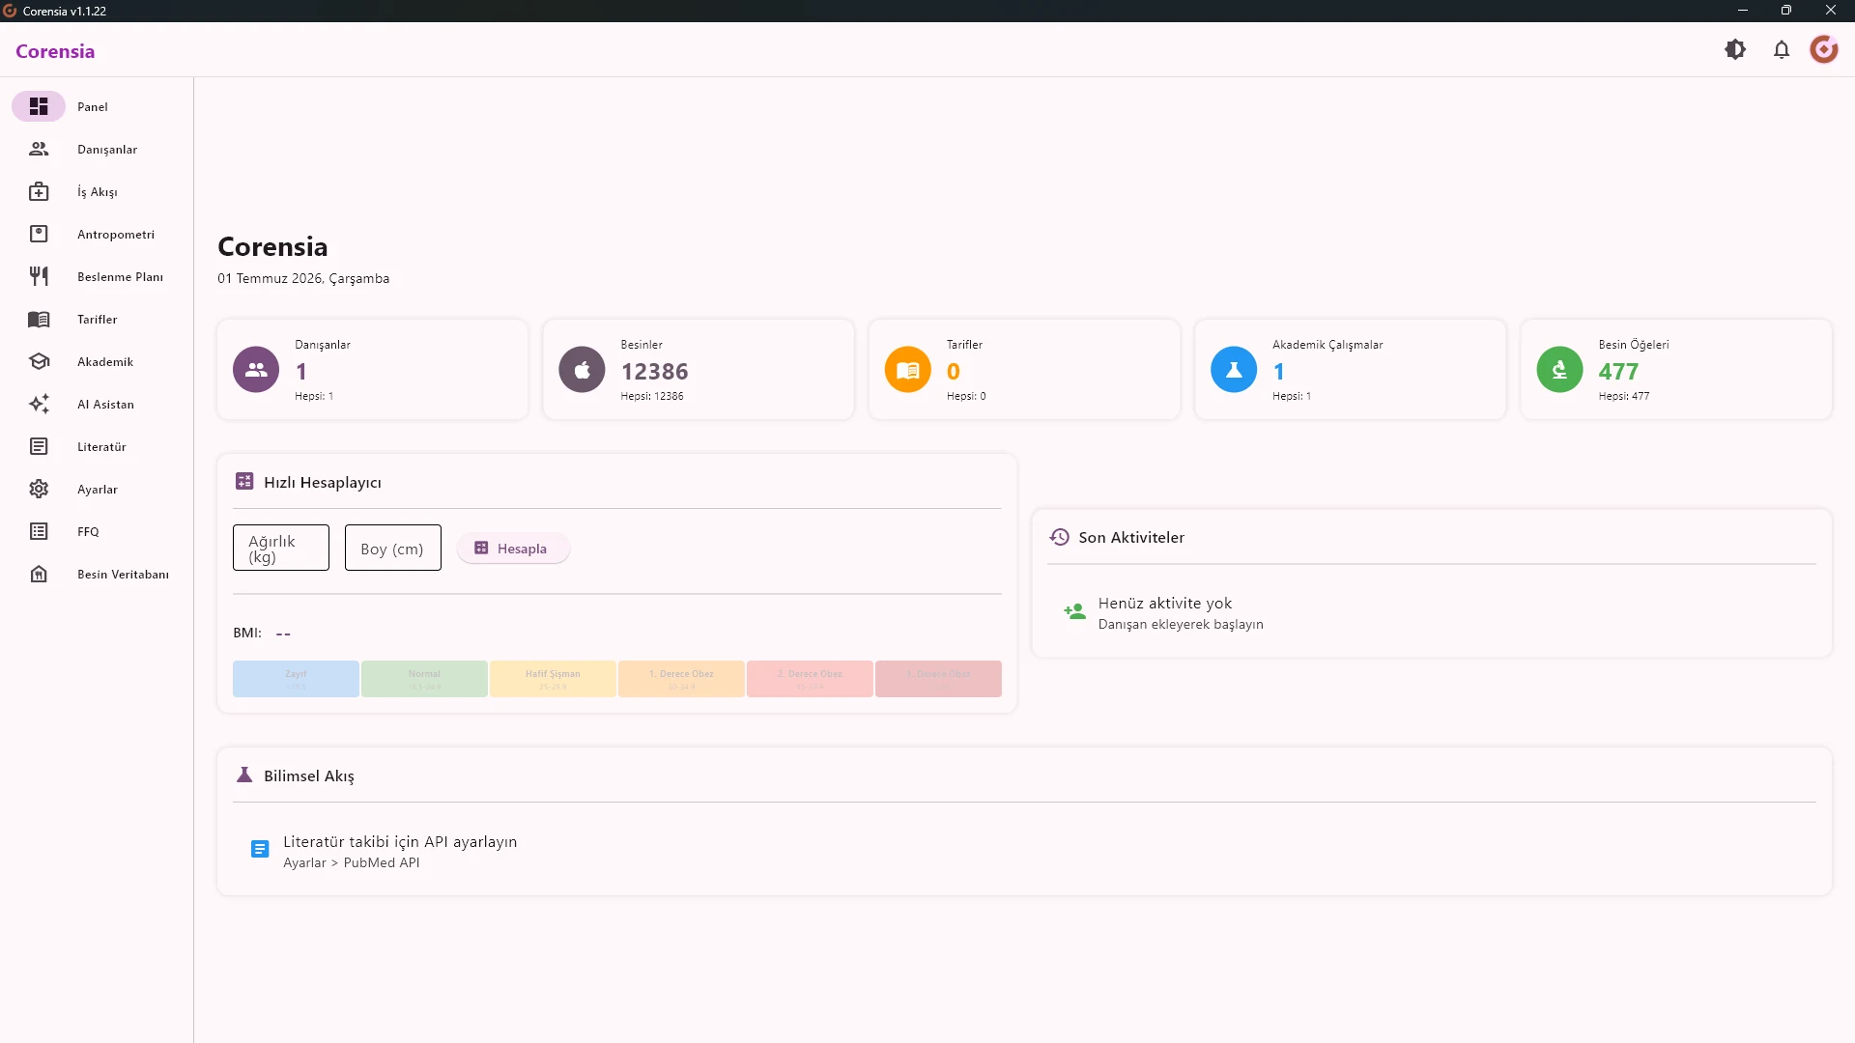
Task: Launch AI Asistan sparkle icon
Action: pyautogui.click(x=39, y=404)
